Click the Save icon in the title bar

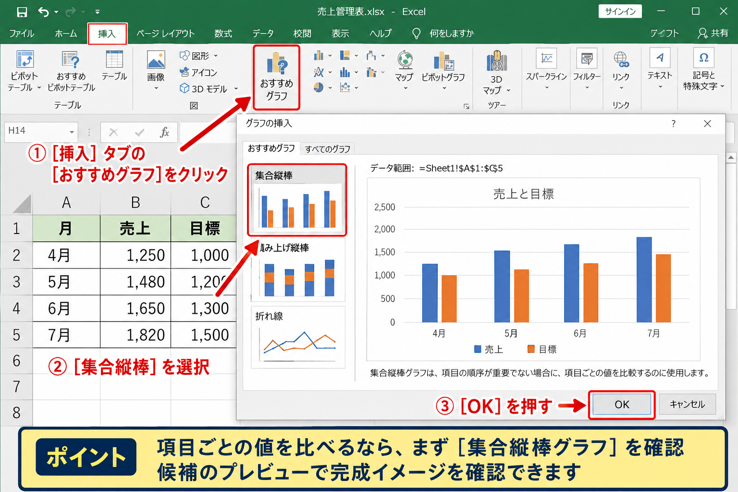(x=22, y=12)
